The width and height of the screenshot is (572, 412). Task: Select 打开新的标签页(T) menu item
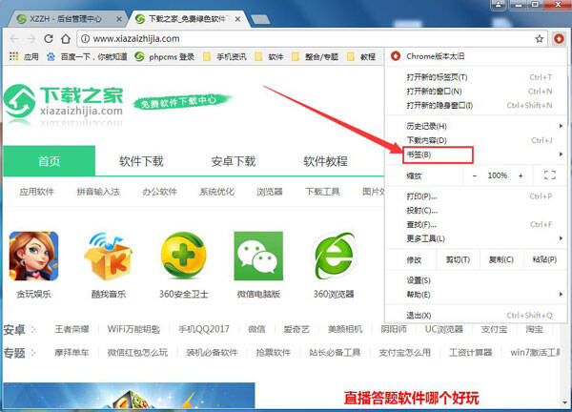(476, 77)
